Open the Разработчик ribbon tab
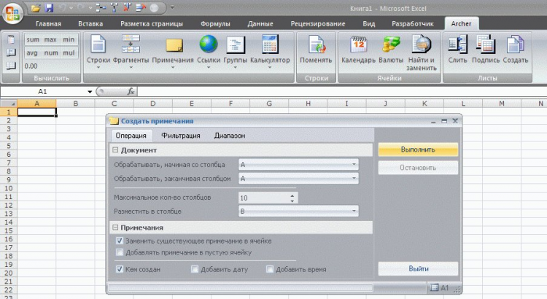547x299 pixels. click(412, 24)
